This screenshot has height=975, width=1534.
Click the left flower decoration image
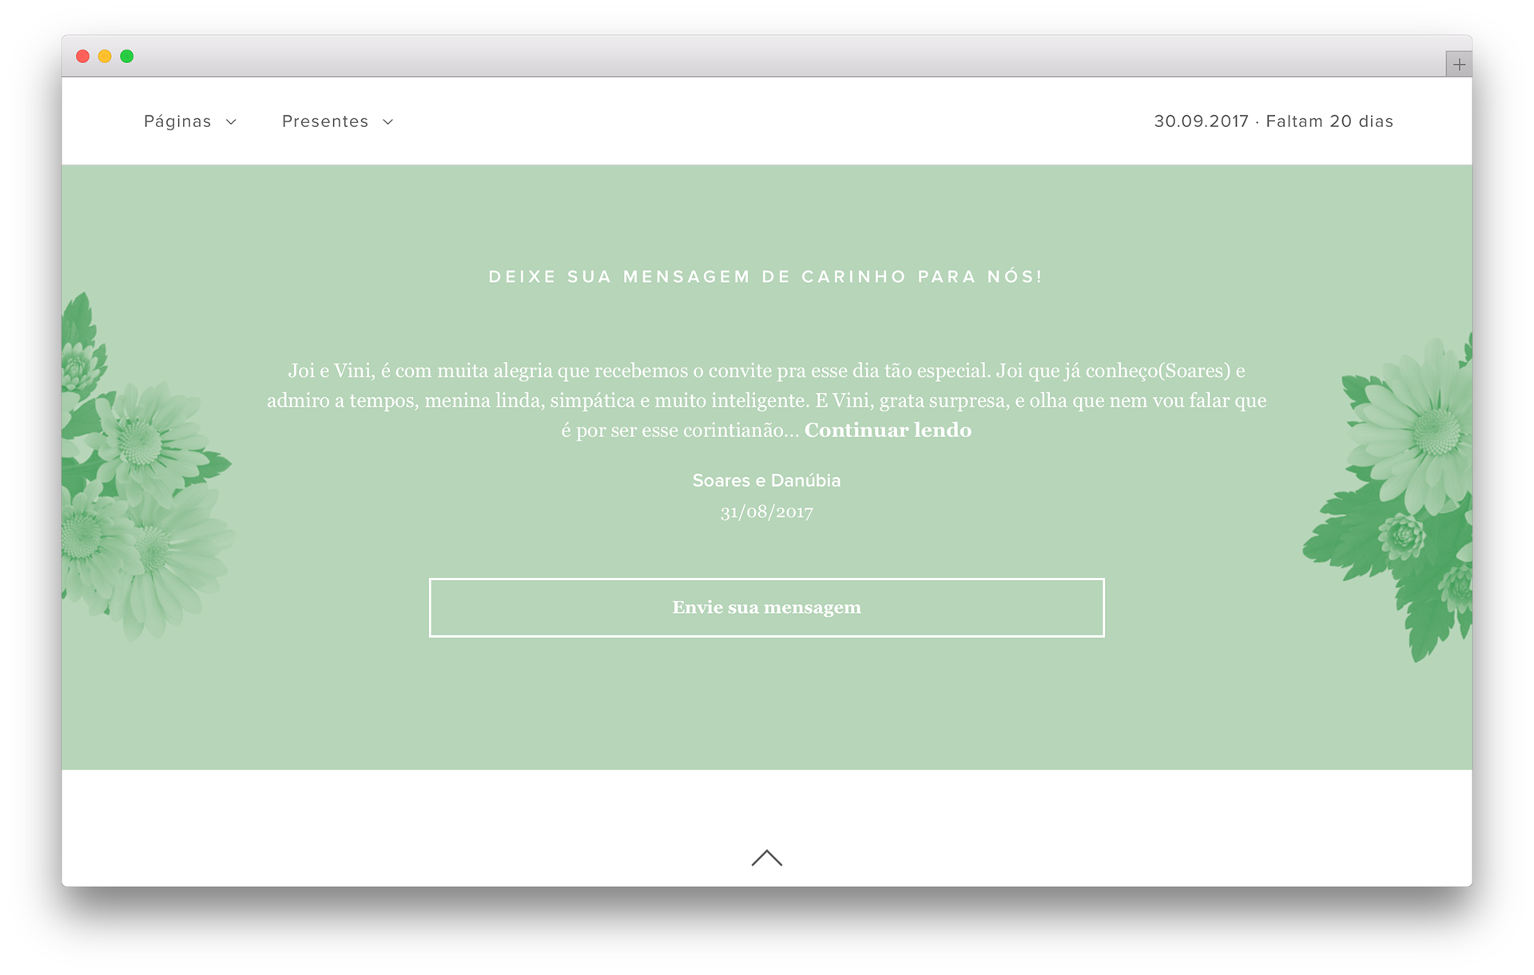pos(144,468)
